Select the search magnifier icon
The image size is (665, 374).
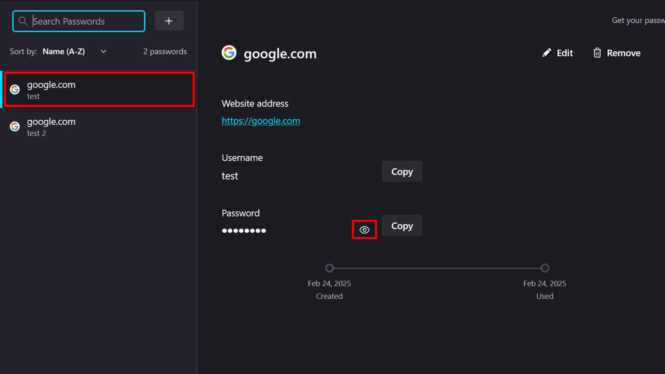pos(23,21)
